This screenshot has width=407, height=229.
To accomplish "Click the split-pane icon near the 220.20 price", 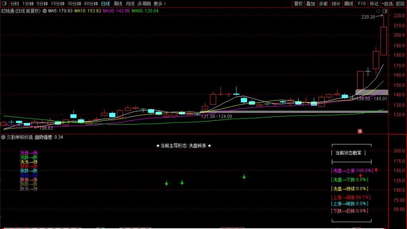I will (385, 11).
